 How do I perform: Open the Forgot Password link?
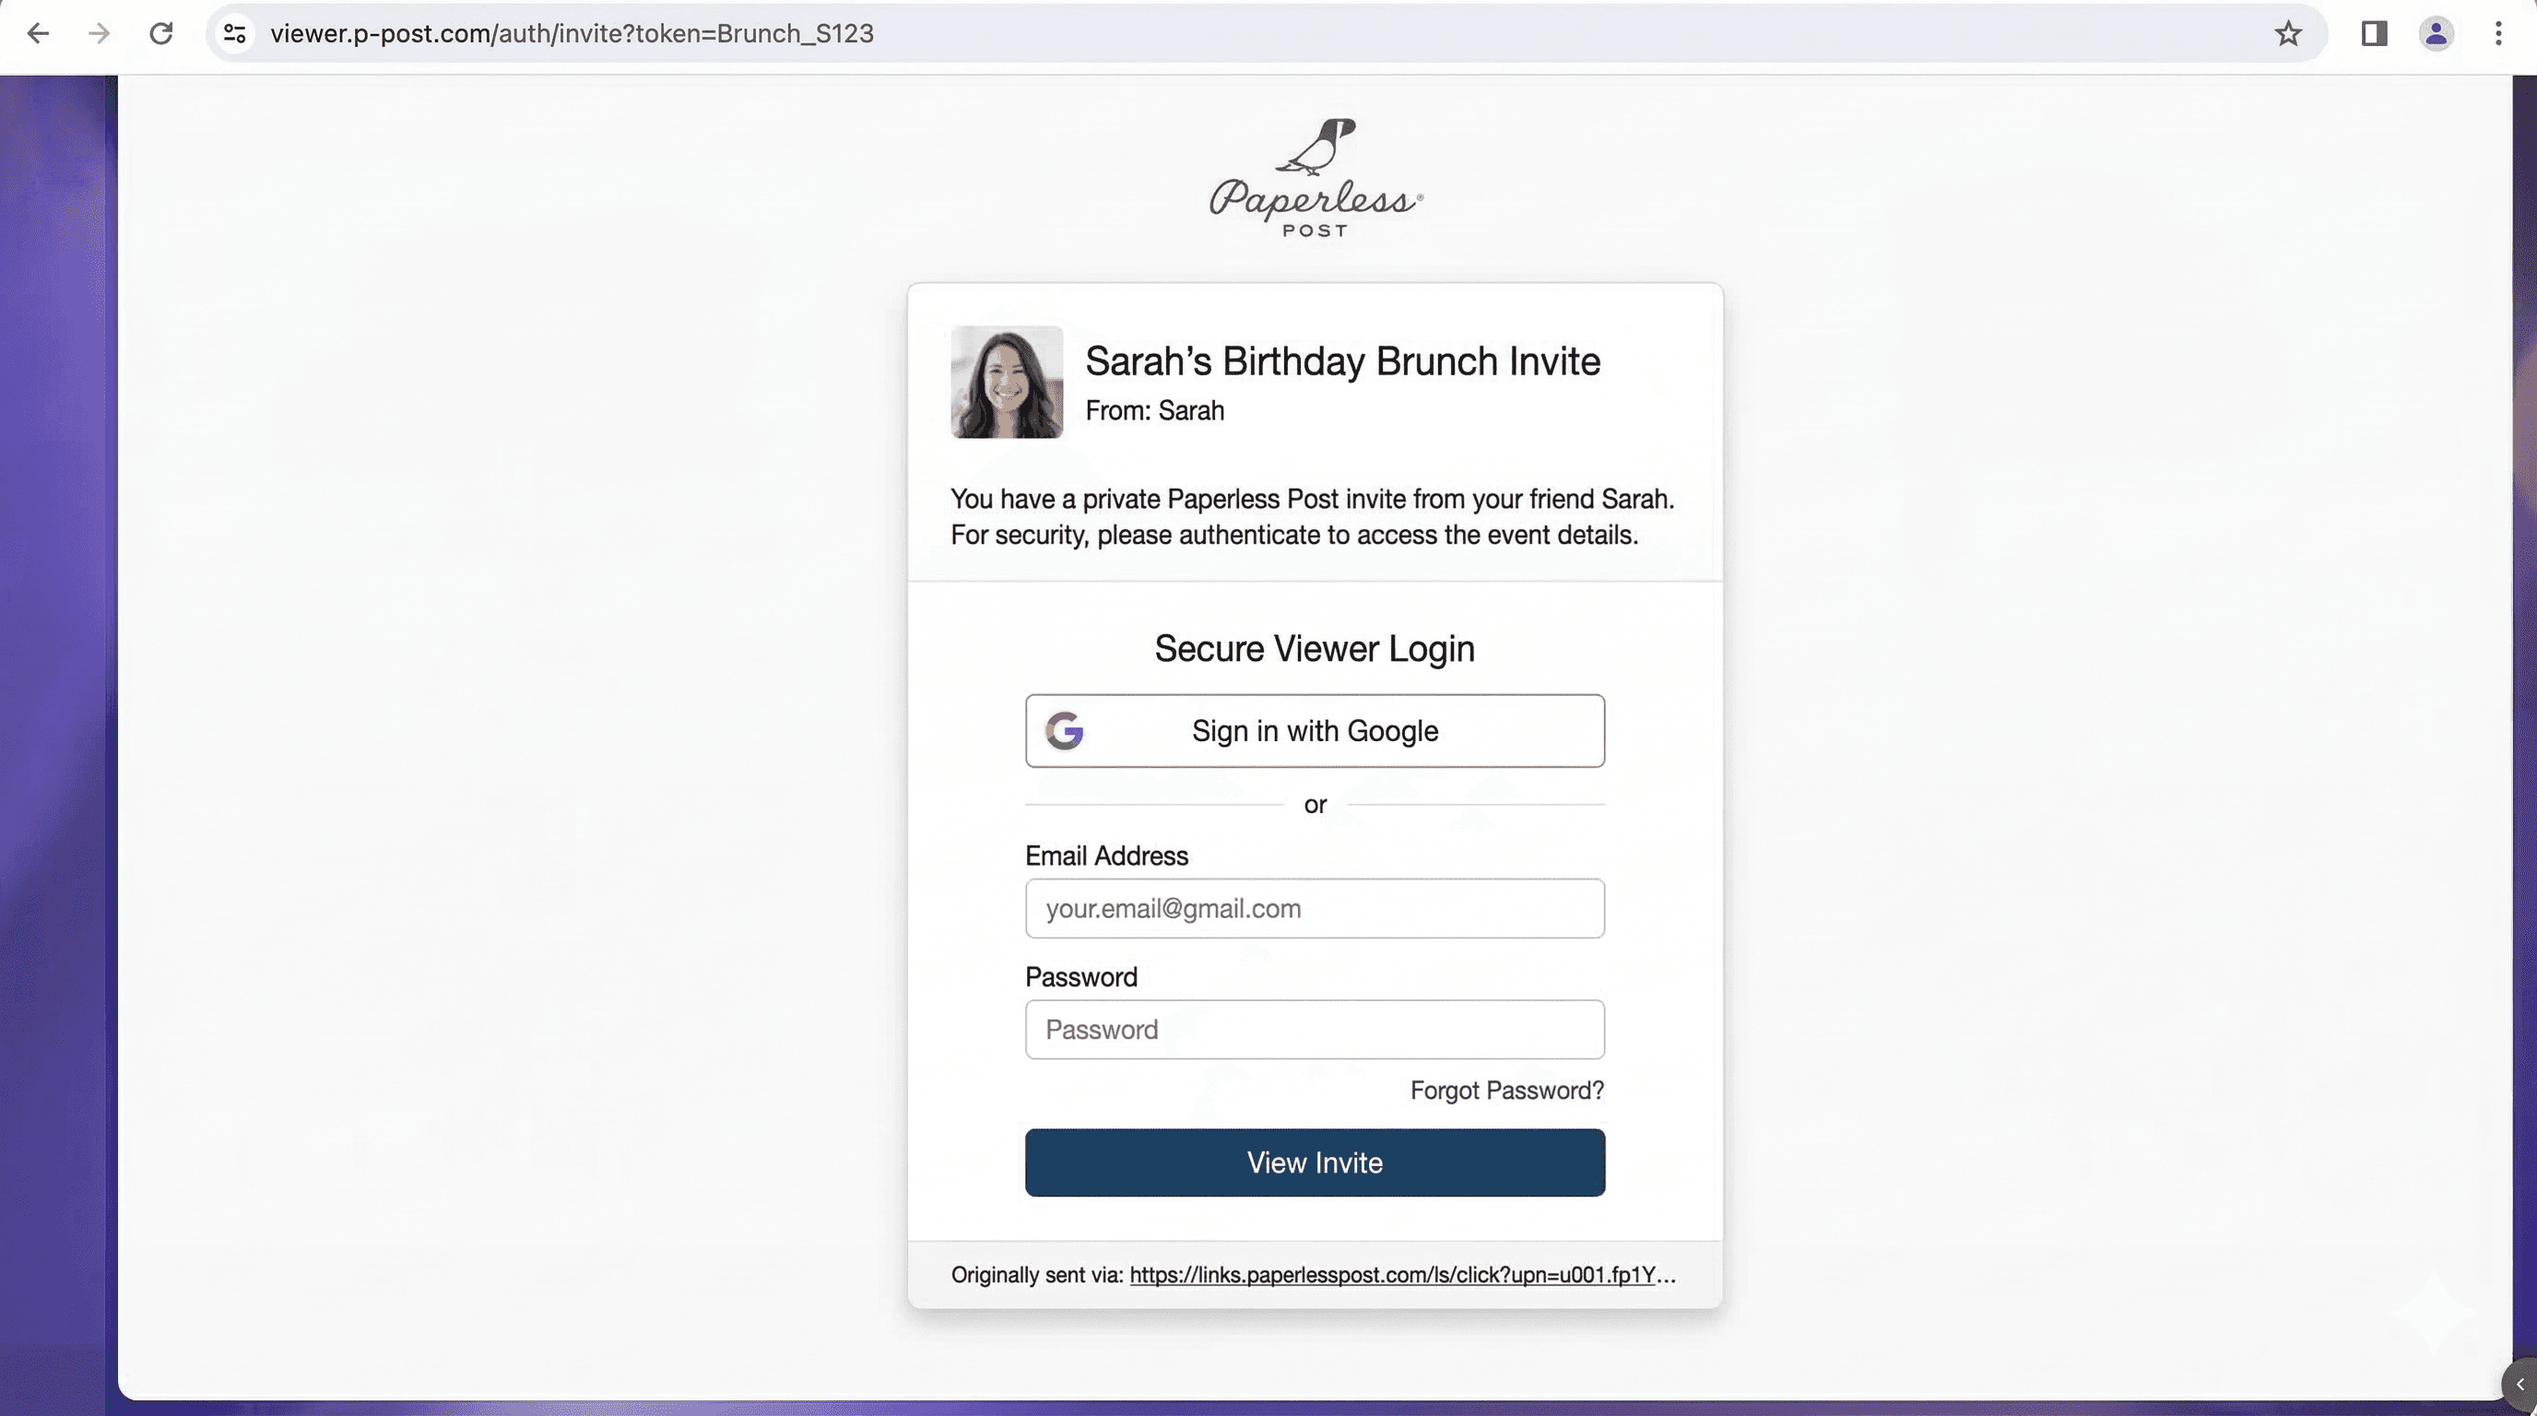(1505, 1090)
